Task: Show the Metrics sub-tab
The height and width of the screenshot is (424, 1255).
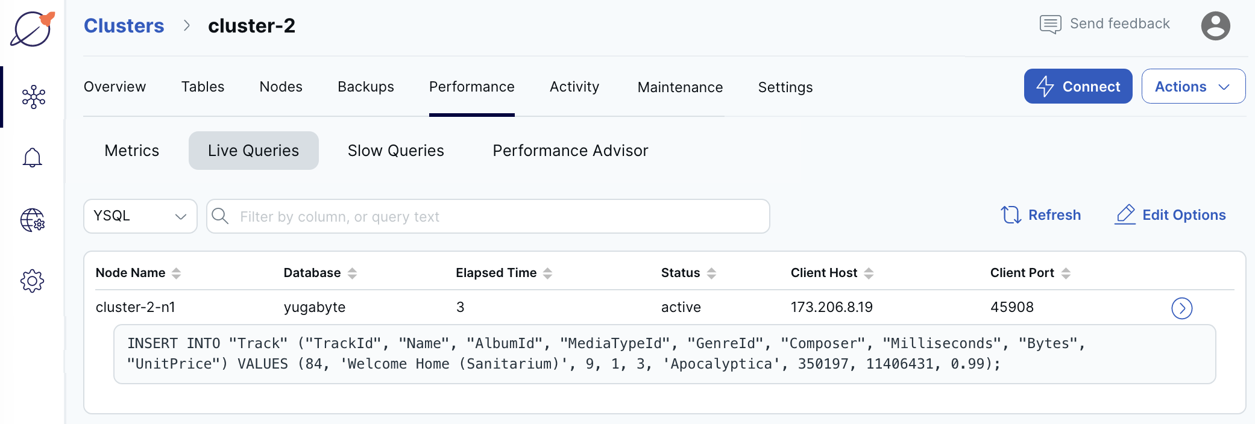Action: tap(132, 151)
